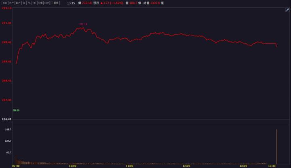The width and height of the screenshot is (291, 168).
Task: Click the 271.19 intraday high marker
Action: (x=83, y=24)
